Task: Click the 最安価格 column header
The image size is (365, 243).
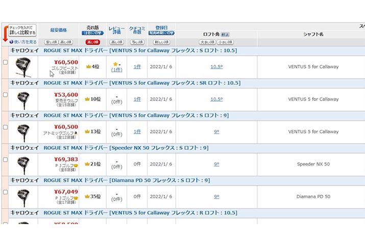Action: point(59,30)
